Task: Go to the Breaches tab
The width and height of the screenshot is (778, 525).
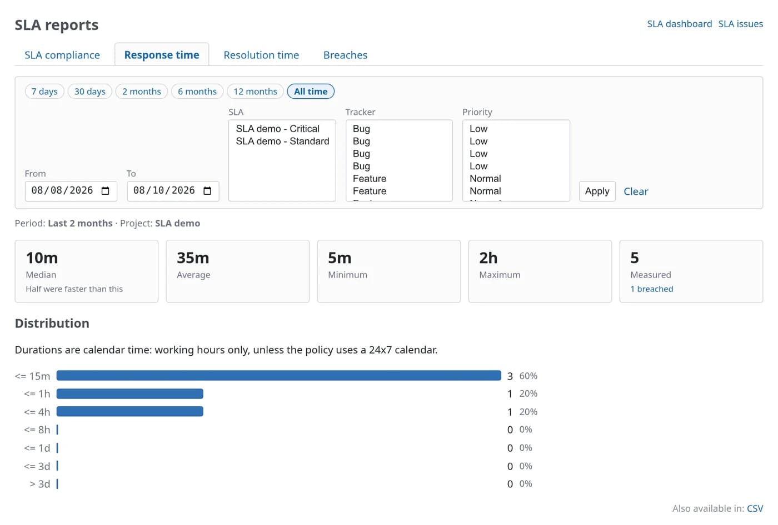Action: [345, 55]
